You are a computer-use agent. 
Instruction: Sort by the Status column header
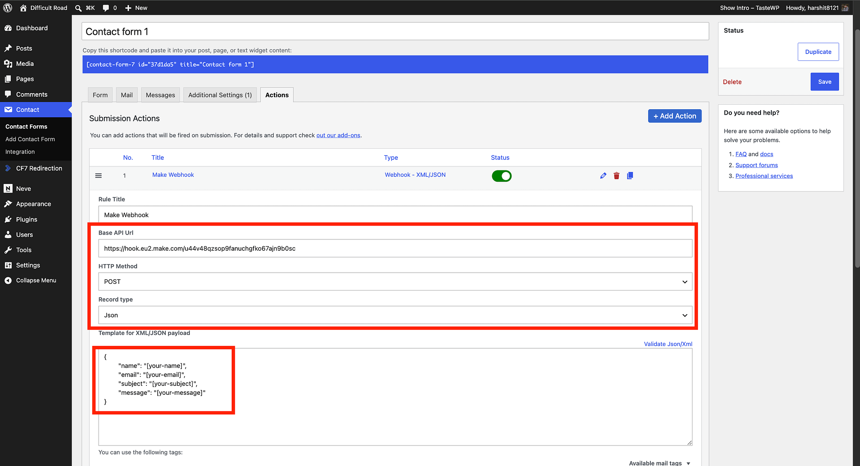pyautogui.click(x=500, y=158)
